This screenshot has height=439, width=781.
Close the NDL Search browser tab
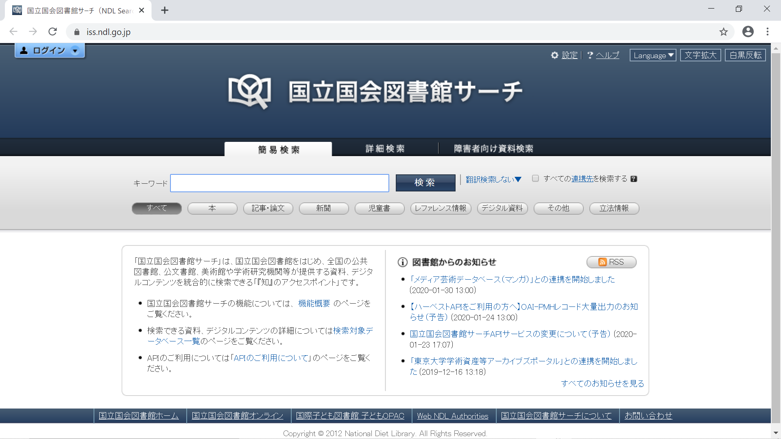[142, 10]
